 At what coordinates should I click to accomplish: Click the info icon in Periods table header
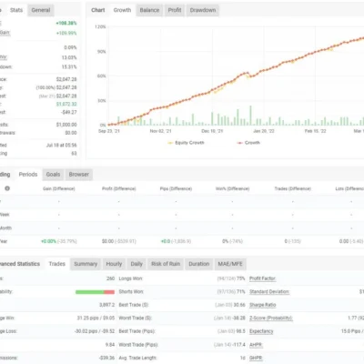coord(7,188)
